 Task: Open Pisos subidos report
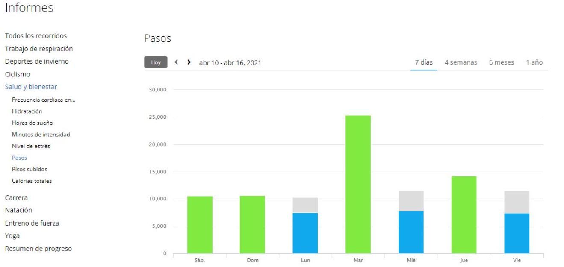point(30,169)
